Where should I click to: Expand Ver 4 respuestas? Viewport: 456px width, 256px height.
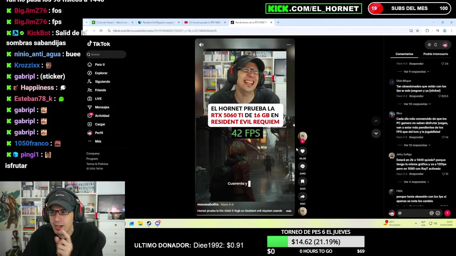(416, 182)
